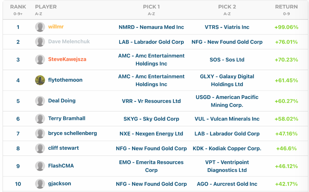Sort by Return column header

click(x=286, y=7)
